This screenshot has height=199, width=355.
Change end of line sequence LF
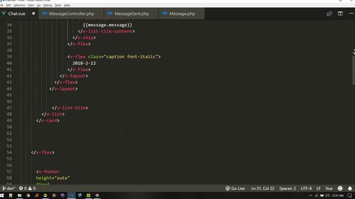pyautogui.click(x=318, y=188)
